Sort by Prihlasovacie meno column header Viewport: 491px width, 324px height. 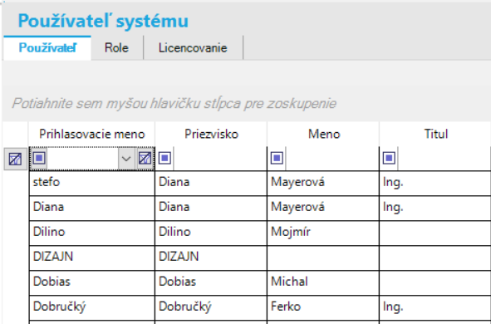91,134
